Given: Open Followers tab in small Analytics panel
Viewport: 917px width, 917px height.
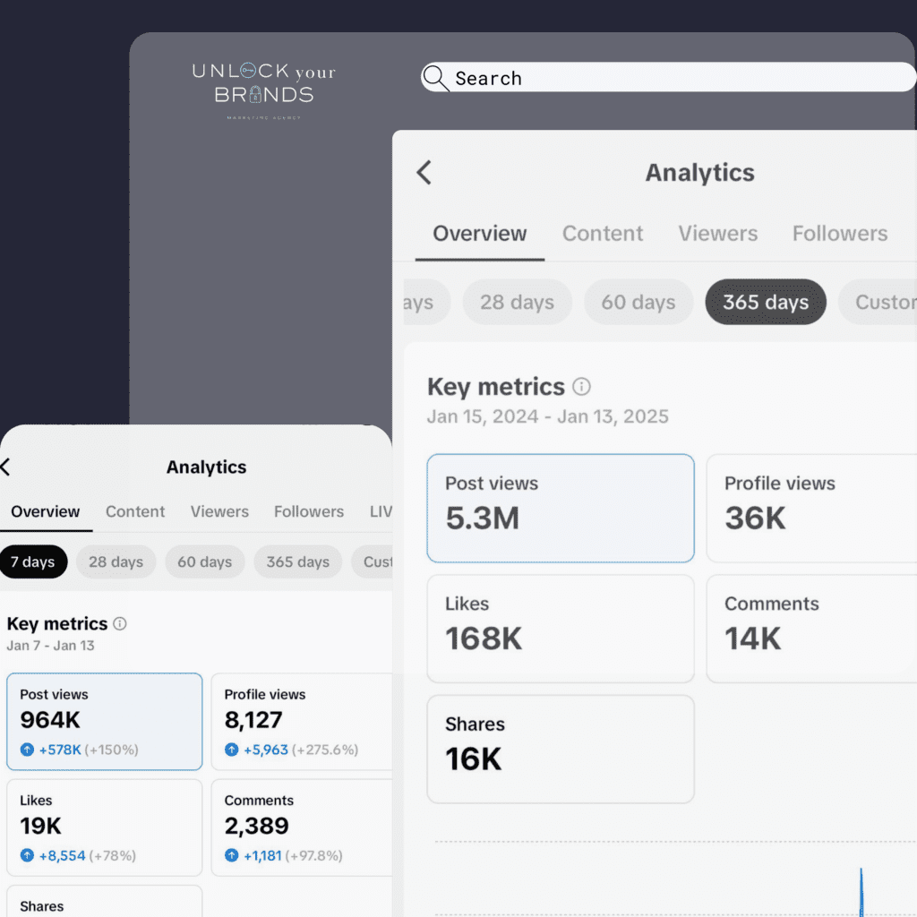Looking at the screenshot, I should pyautogui.click(x=308, y=511).
